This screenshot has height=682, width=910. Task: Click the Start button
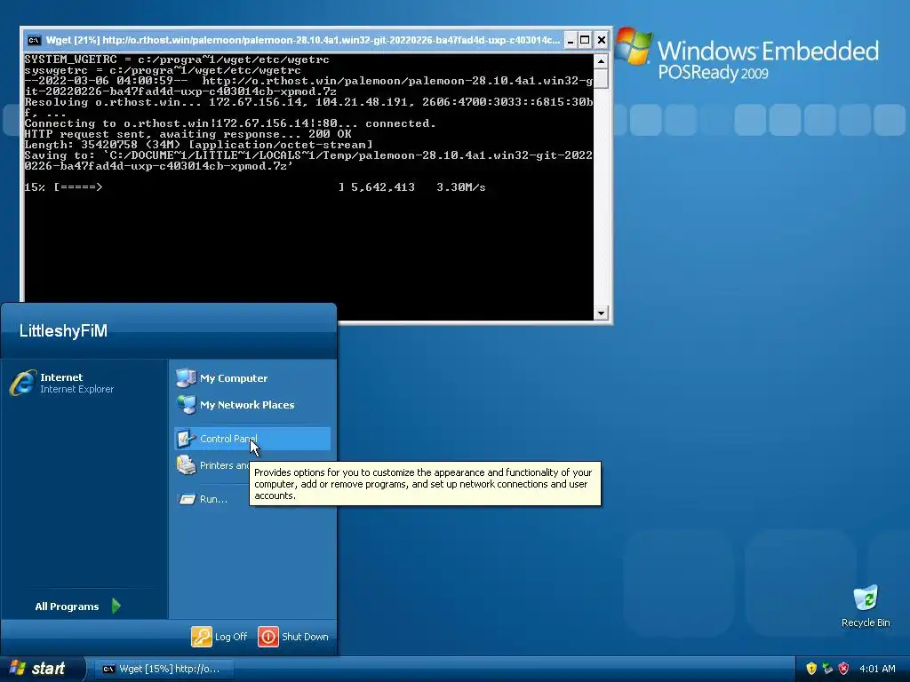[x=42, y=669]
